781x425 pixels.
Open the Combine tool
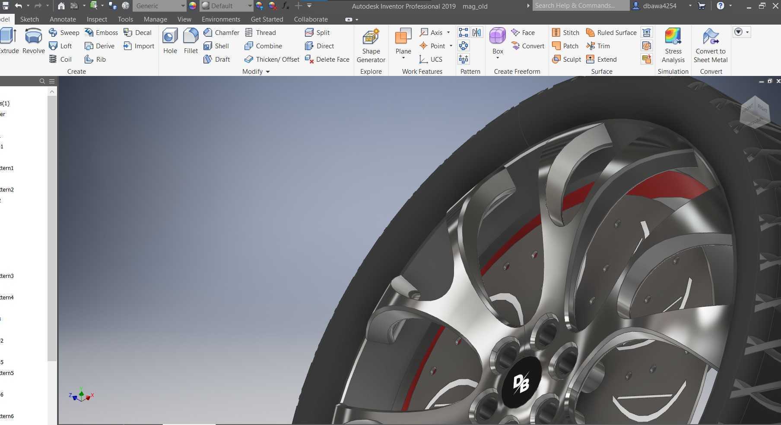tap(263, 46)
